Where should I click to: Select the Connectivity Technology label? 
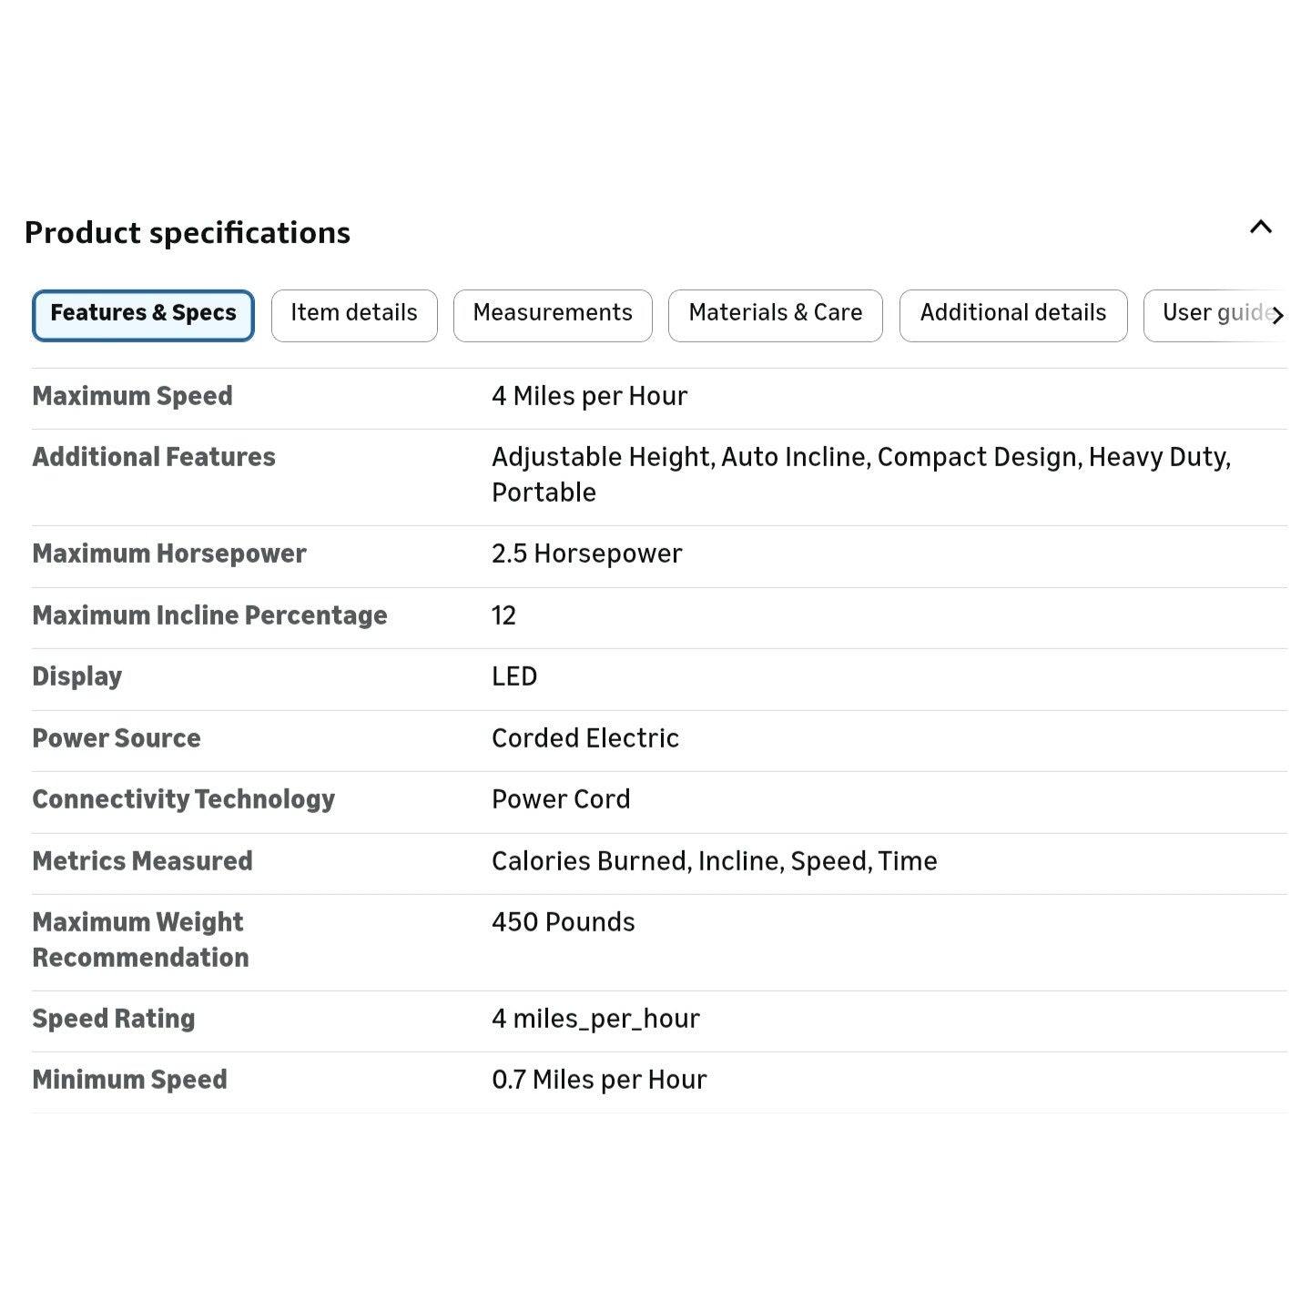[x=183, y=800]
